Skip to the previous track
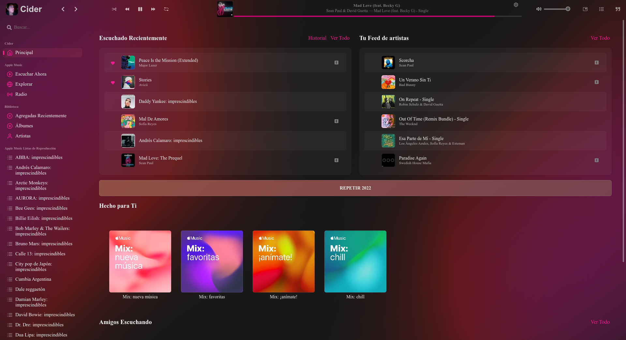 click(127, 9)
